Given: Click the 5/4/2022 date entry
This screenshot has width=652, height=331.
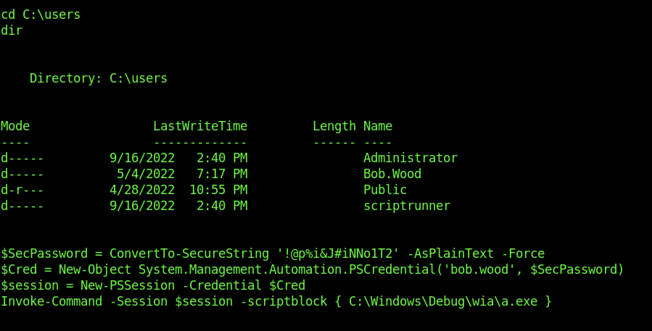Looking at the screenshot, I should 145,174.
